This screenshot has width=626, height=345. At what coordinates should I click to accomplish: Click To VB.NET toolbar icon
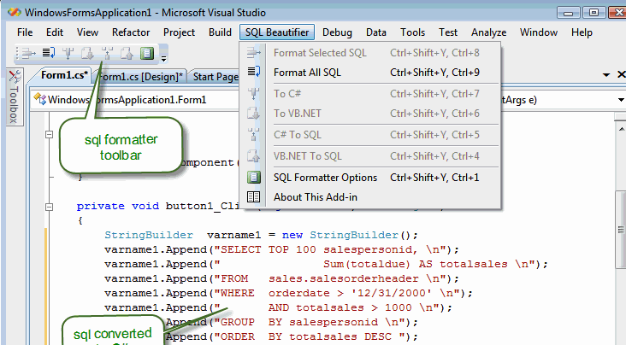(87, 53)
